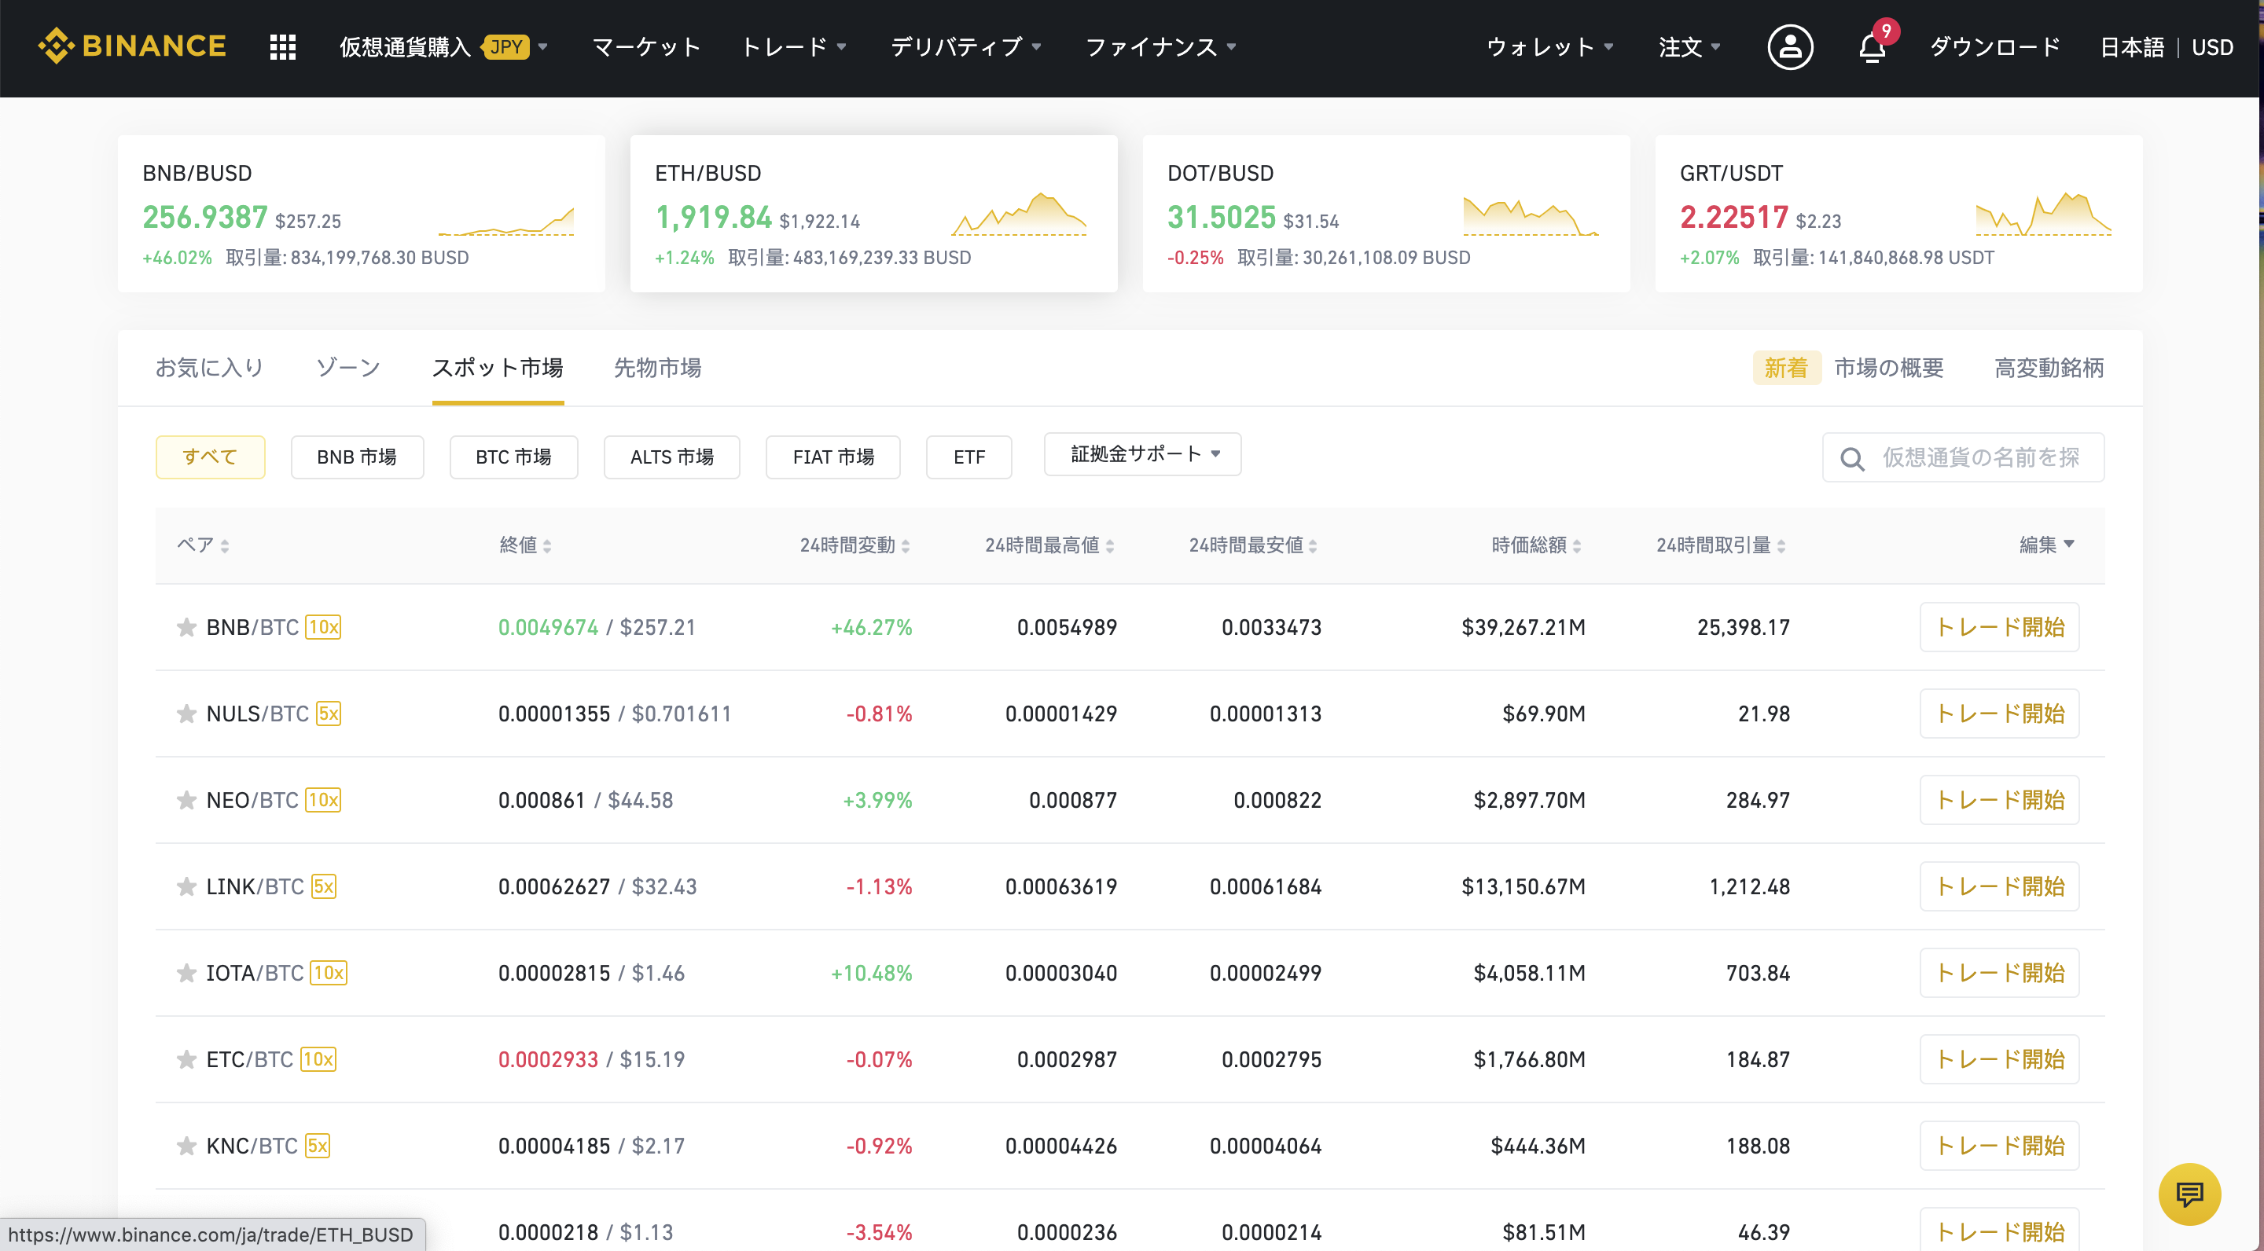
Task: Open the ダウンロード link
Action: click(1994, 46)
